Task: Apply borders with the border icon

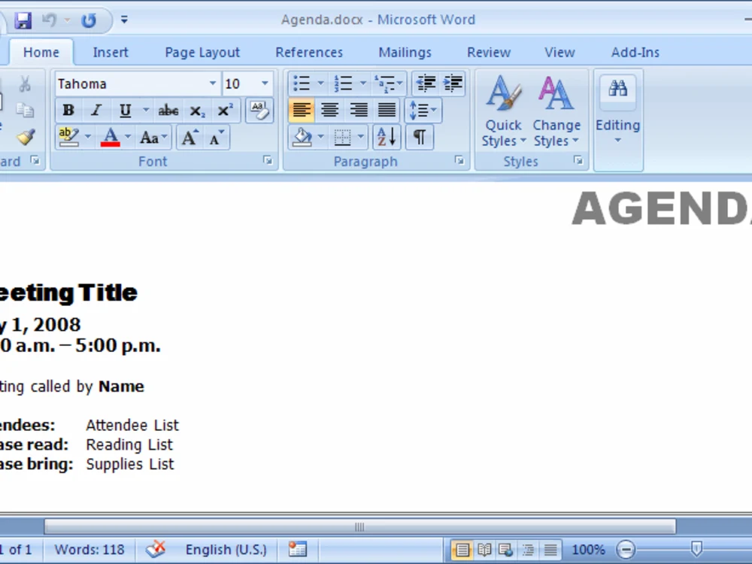Action: click(x=342, y=138)
